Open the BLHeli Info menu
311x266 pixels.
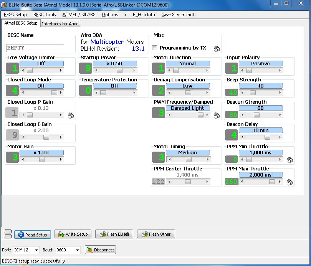(x=144, y=15)
